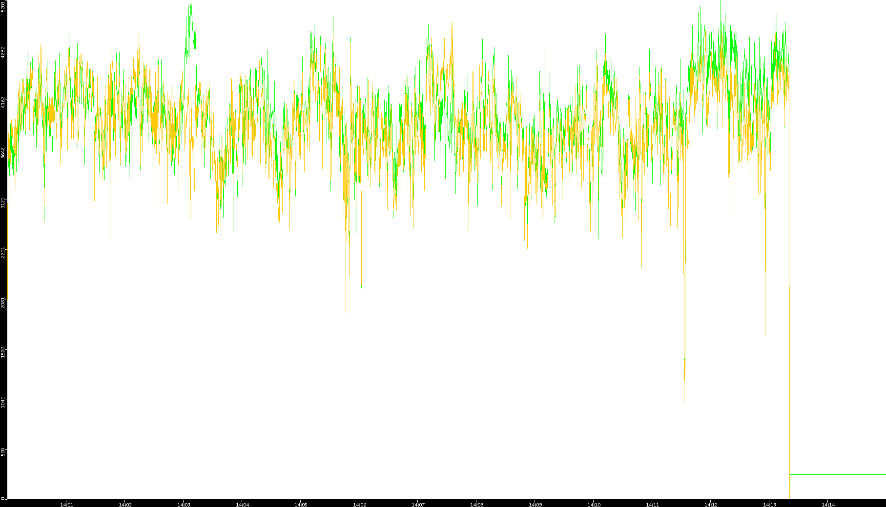The height and width of the screenshot is (507, 886).
Task: Click the 5203 maximum value axis label
Action: click(3, 6)
